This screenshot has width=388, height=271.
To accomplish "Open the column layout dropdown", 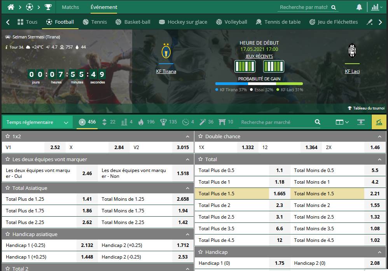I will 342,122.
